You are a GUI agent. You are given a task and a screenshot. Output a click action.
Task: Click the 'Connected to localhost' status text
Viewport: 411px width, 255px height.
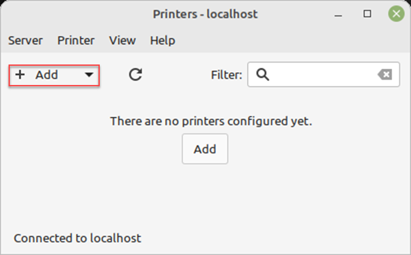[x=77, y=238]
